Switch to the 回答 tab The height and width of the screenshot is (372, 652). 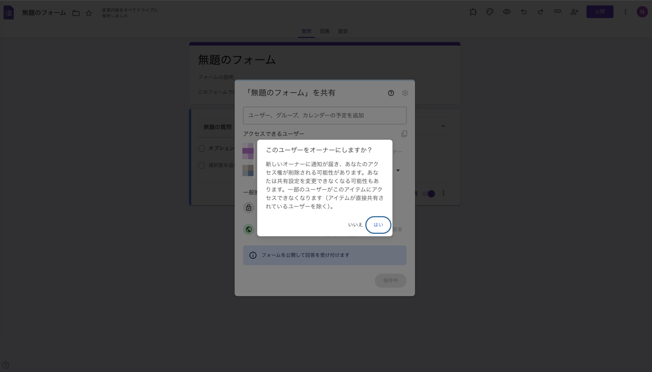click(x=324, y=31)
